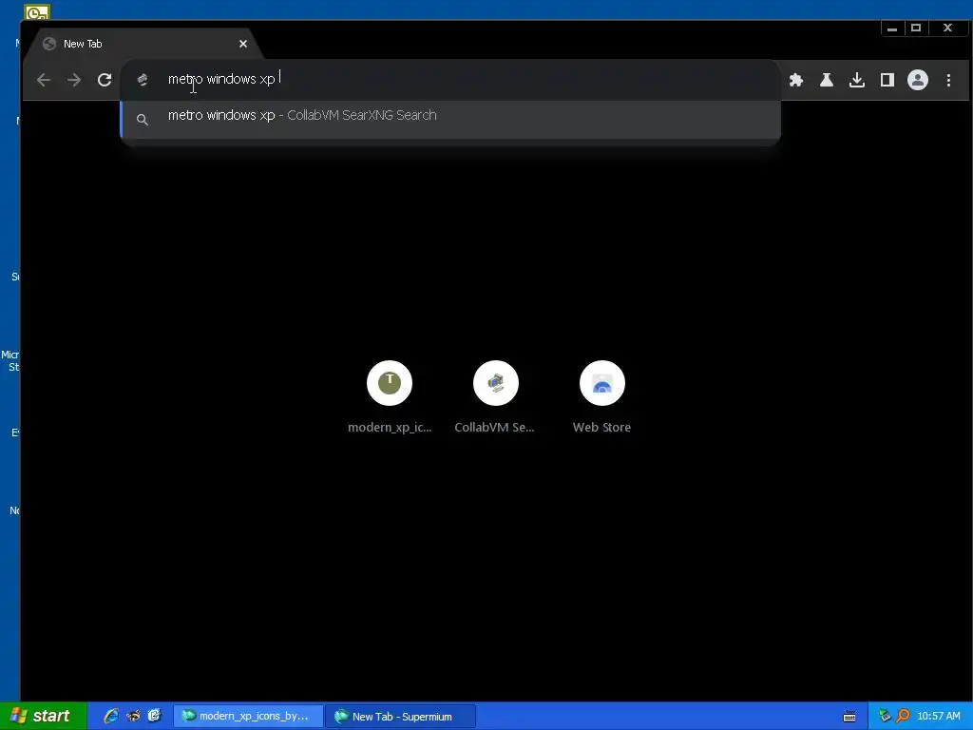The width and height of the screenshot is (973, 730).
Task: Close the New Tab tab
Action: pyautogui.click(x=243, y=44)
